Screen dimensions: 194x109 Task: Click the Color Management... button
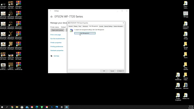click(x=85, y=33)
